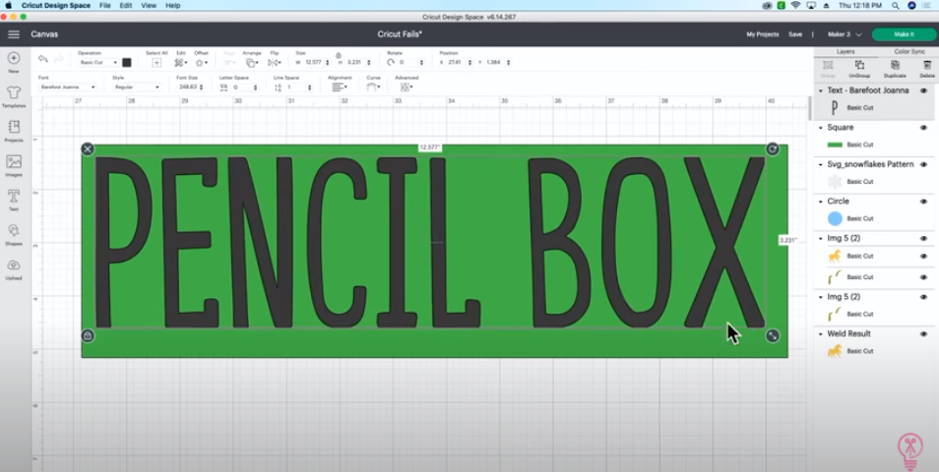This screenshot has width=939, height=472.
Task: Collapse the Circle layer group
Action: click(821, 202)
